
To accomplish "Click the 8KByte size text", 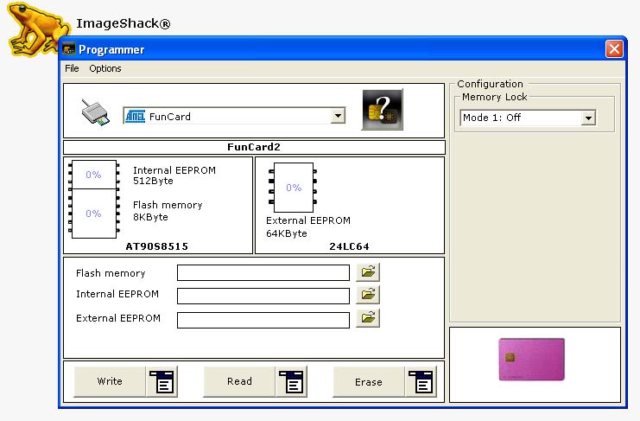I will [x=150, y=217].
